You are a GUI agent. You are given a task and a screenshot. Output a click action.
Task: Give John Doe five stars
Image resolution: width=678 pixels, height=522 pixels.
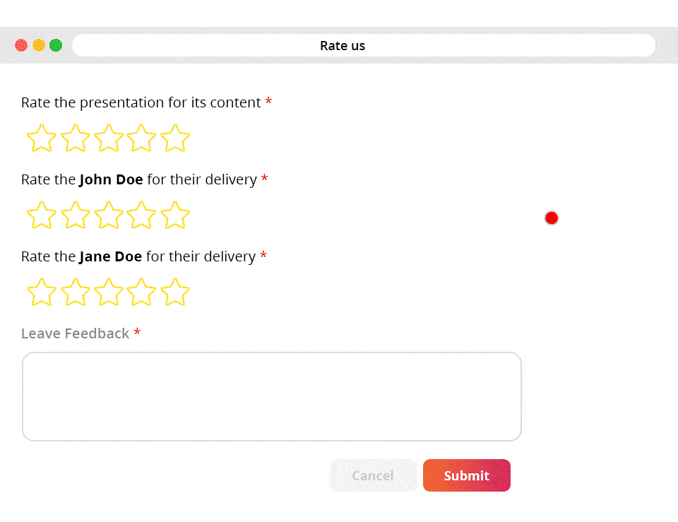(175, 215)
